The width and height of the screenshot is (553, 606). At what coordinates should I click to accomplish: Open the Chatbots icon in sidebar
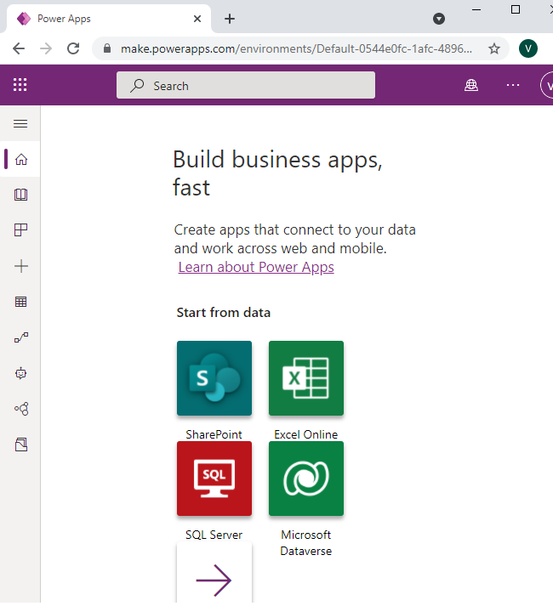click(x=21, y=373)
